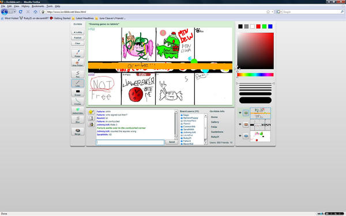Click the stop loading X icon
Image resolution: width=346 pixels, height=216 pixels.
tap(28, 12)
